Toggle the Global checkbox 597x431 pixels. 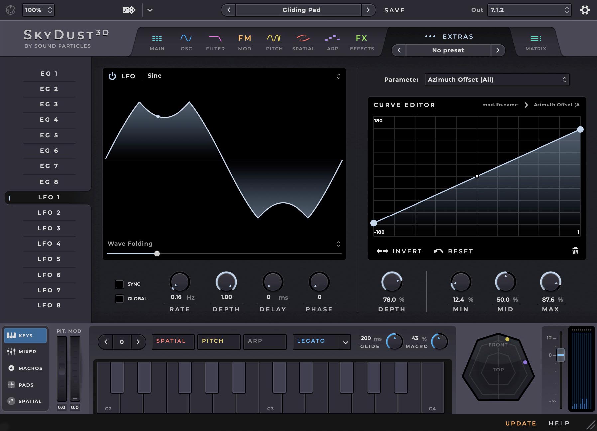120,299
